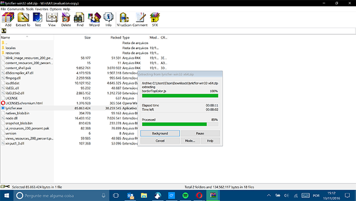Image resolution: width=356 pixels, height=201 pixels.
Task: Expand hidden system tray icons chevron
Action: [x=269, y=195]
